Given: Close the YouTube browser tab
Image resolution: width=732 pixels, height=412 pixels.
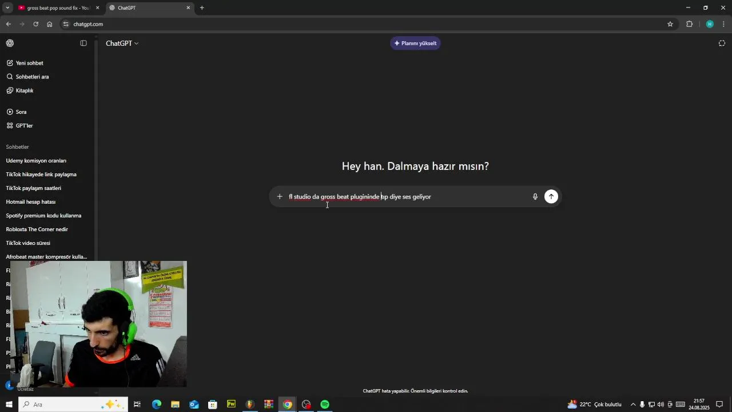Looking at the screenshot, I should (x=97, y=8).
